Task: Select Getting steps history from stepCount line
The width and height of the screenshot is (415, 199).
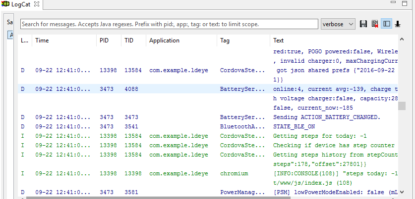Action: coord(208,155)
